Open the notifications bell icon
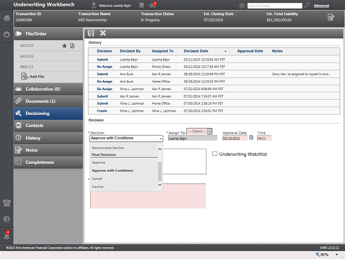The height and width of the screenshot is (259, 345). tap(6, 235)
